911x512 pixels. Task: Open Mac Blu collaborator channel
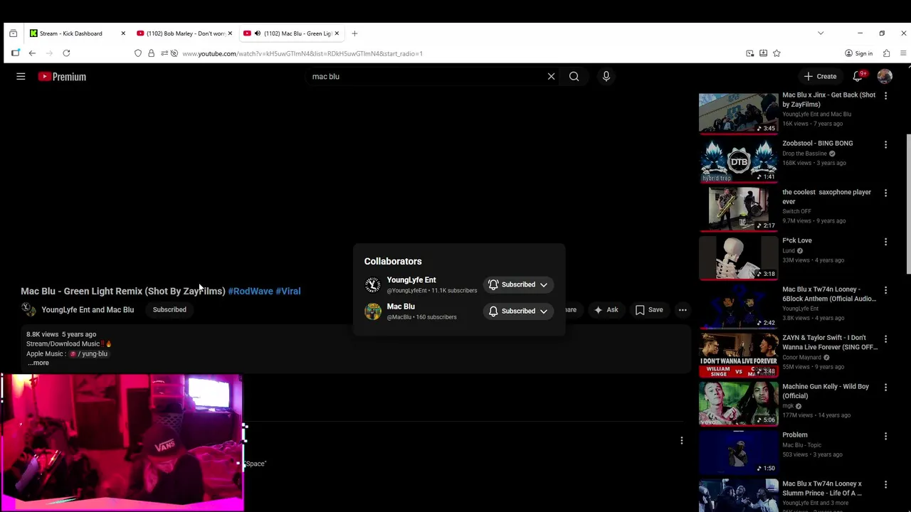401,306
